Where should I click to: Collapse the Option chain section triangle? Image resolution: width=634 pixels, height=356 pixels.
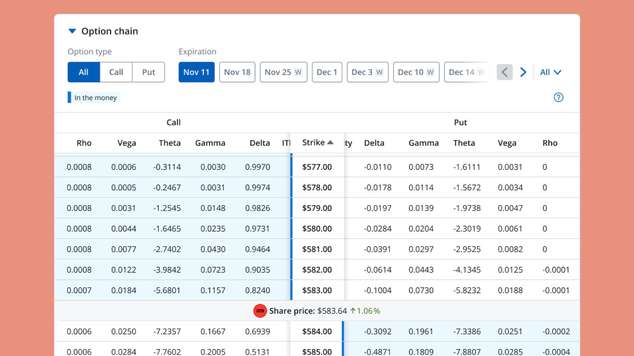72,31
